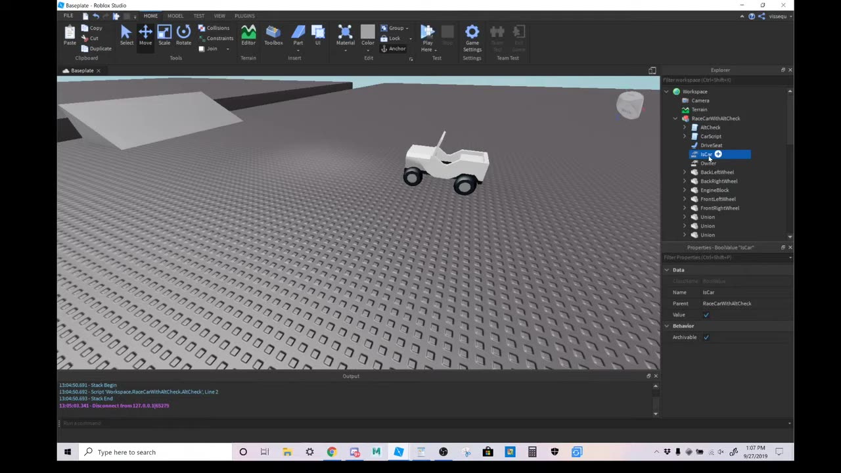Screen dimensions: 841x473
Task: Expand the BackLeftWheel item
Action: (685, 171)
